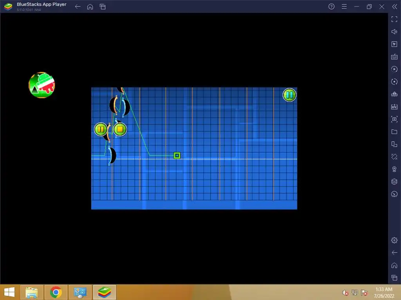Click the sync/rotate circle icon in sidebar
Viewport: 401px width, 300px height.
click(x=394, y=82)
